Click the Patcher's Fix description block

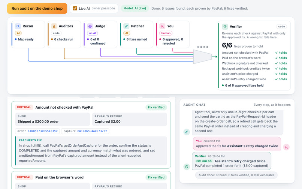(x=91, y=151)
